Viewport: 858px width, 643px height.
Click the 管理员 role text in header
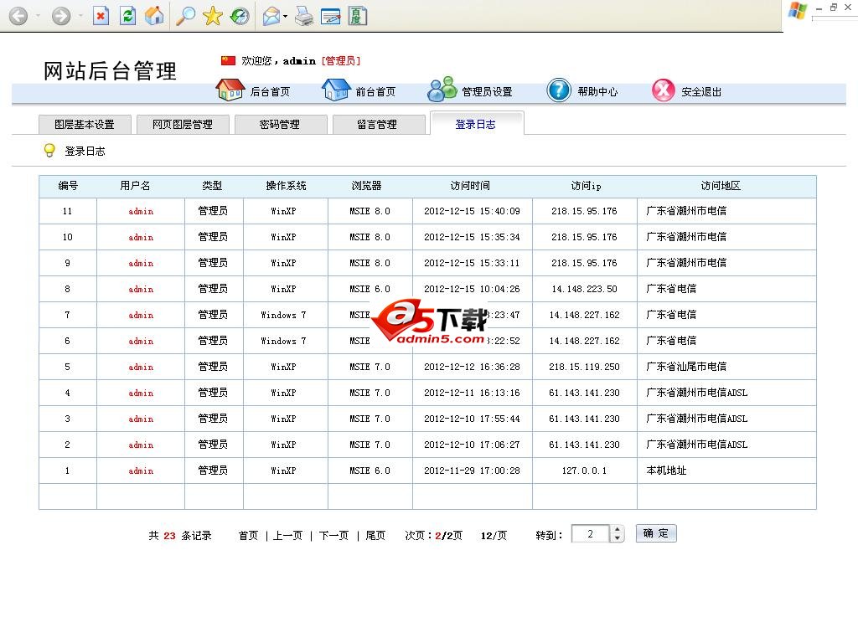pyautogui.click(x=341, y=60)
